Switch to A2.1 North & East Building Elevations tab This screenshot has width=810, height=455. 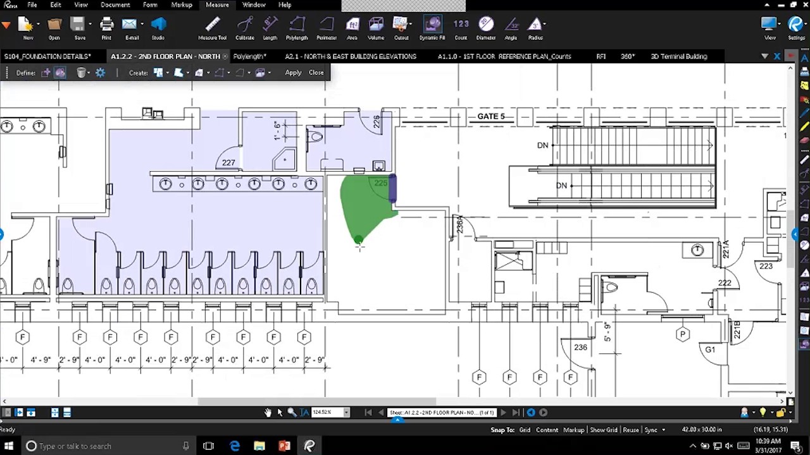point(351,56)
